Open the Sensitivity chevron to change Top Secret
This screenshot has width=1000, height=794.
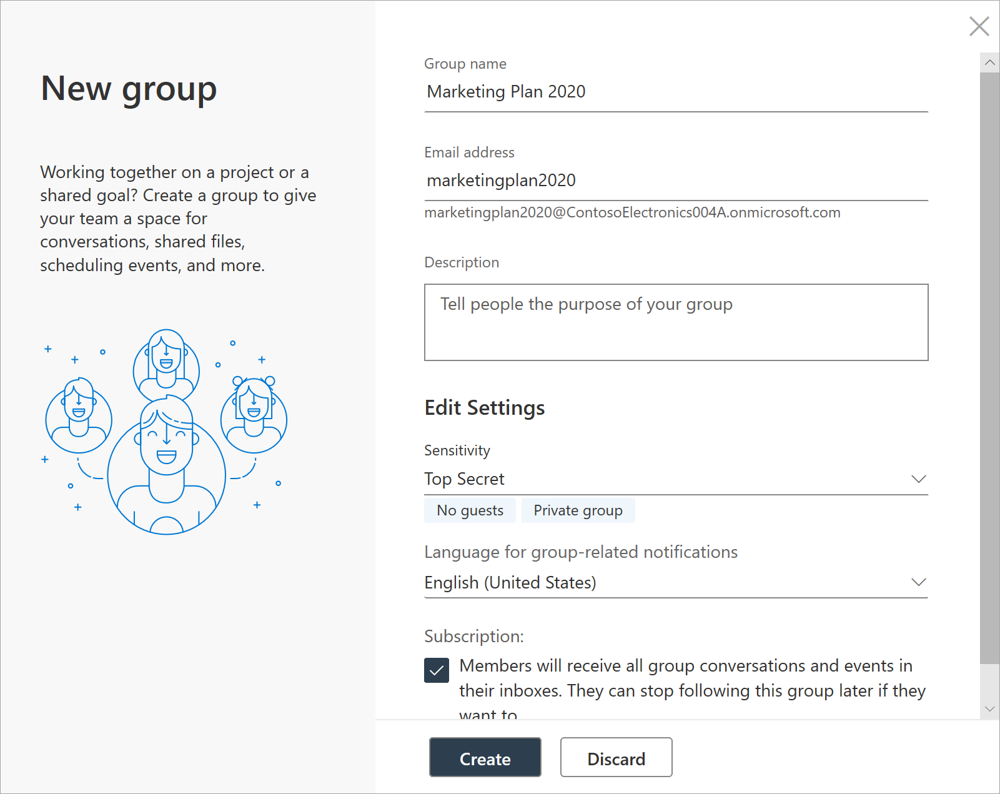918,479
